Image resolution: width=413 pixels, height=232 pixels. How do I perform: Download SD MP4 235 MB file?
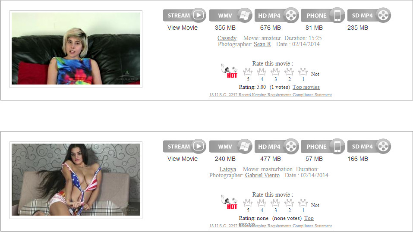click(x=369, y=15)
